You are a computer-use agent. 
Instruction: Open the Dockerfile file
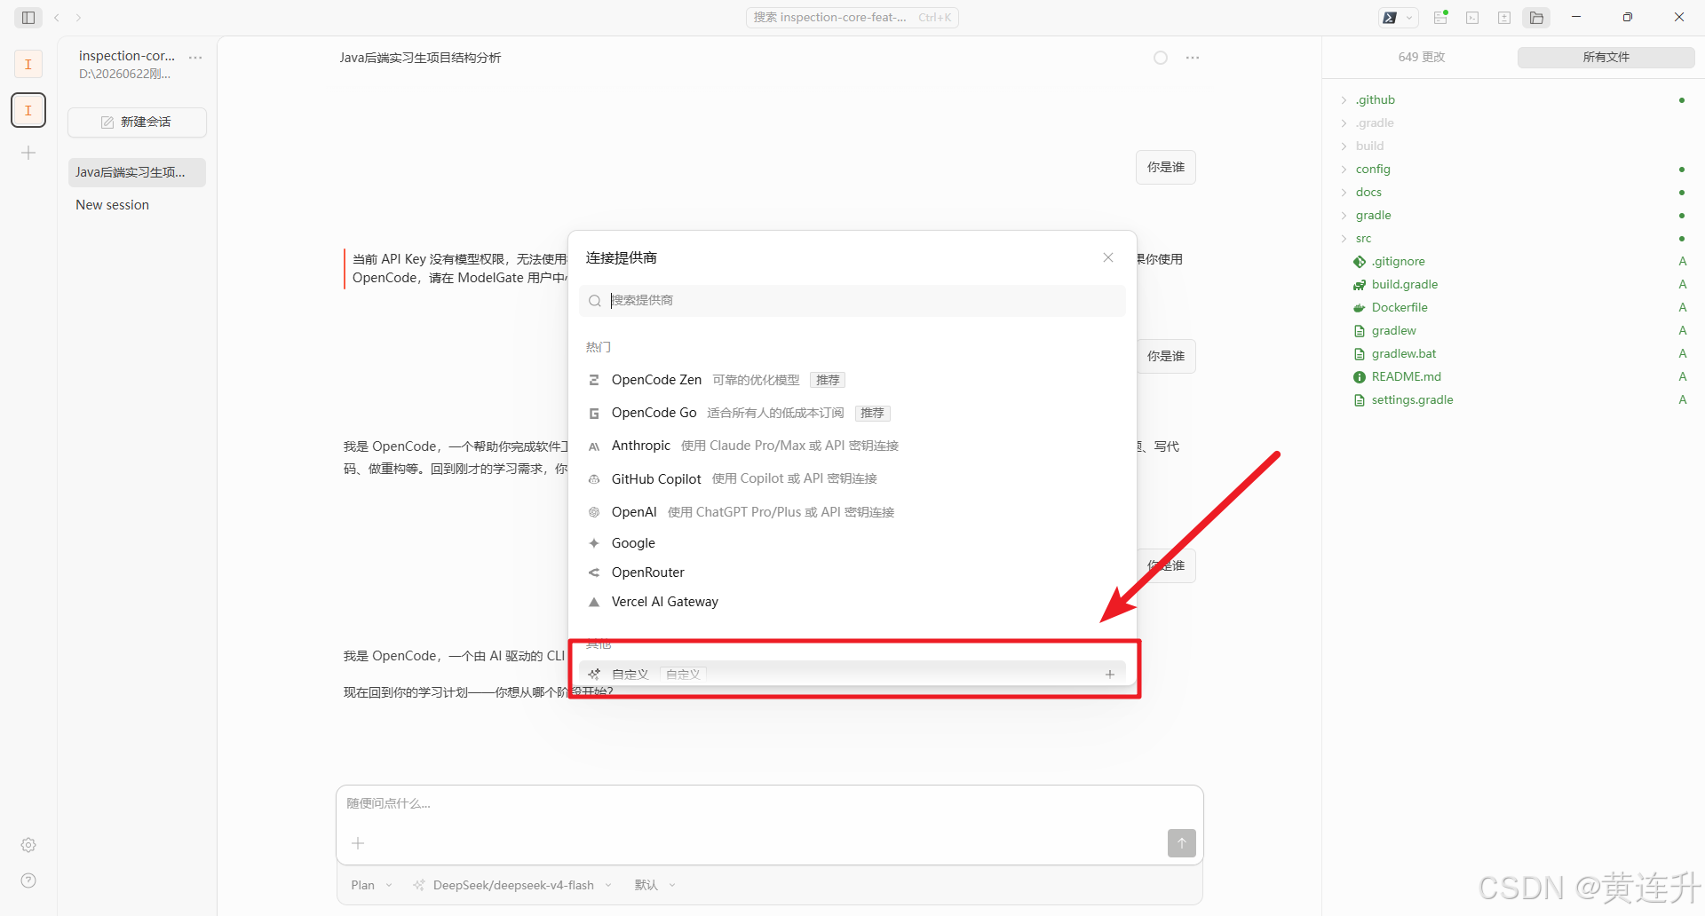tap(1400, 307)
